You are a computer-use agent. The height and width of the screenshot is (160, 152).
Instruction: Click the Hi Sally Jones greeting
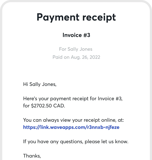click(x=40, y=85)
